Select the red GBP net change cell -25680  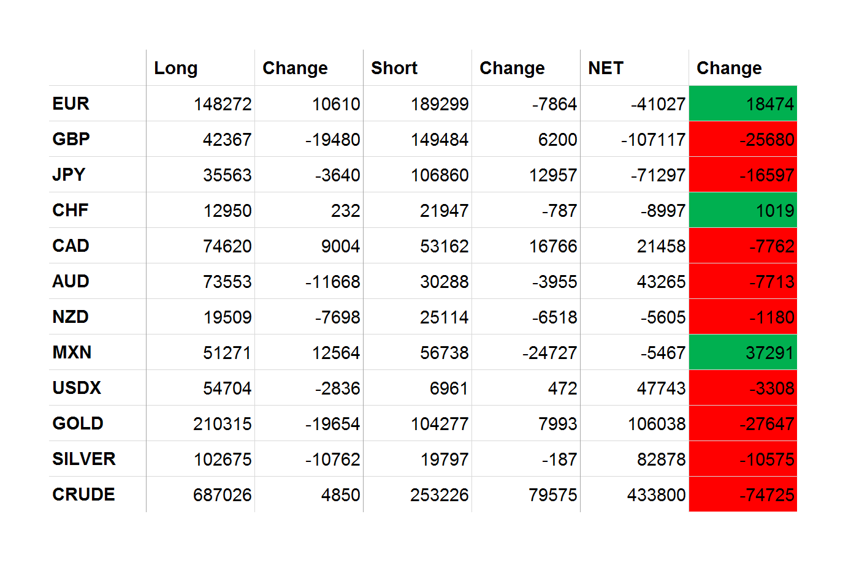[x=742, y=139]
